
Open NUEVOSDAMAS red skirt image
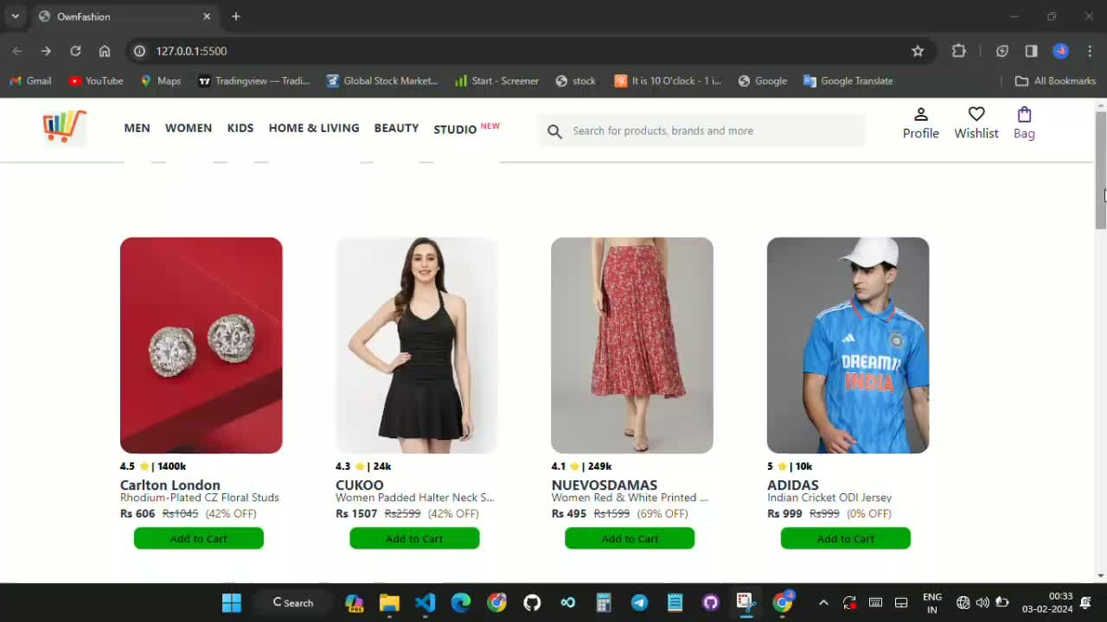tap(632, 346)
